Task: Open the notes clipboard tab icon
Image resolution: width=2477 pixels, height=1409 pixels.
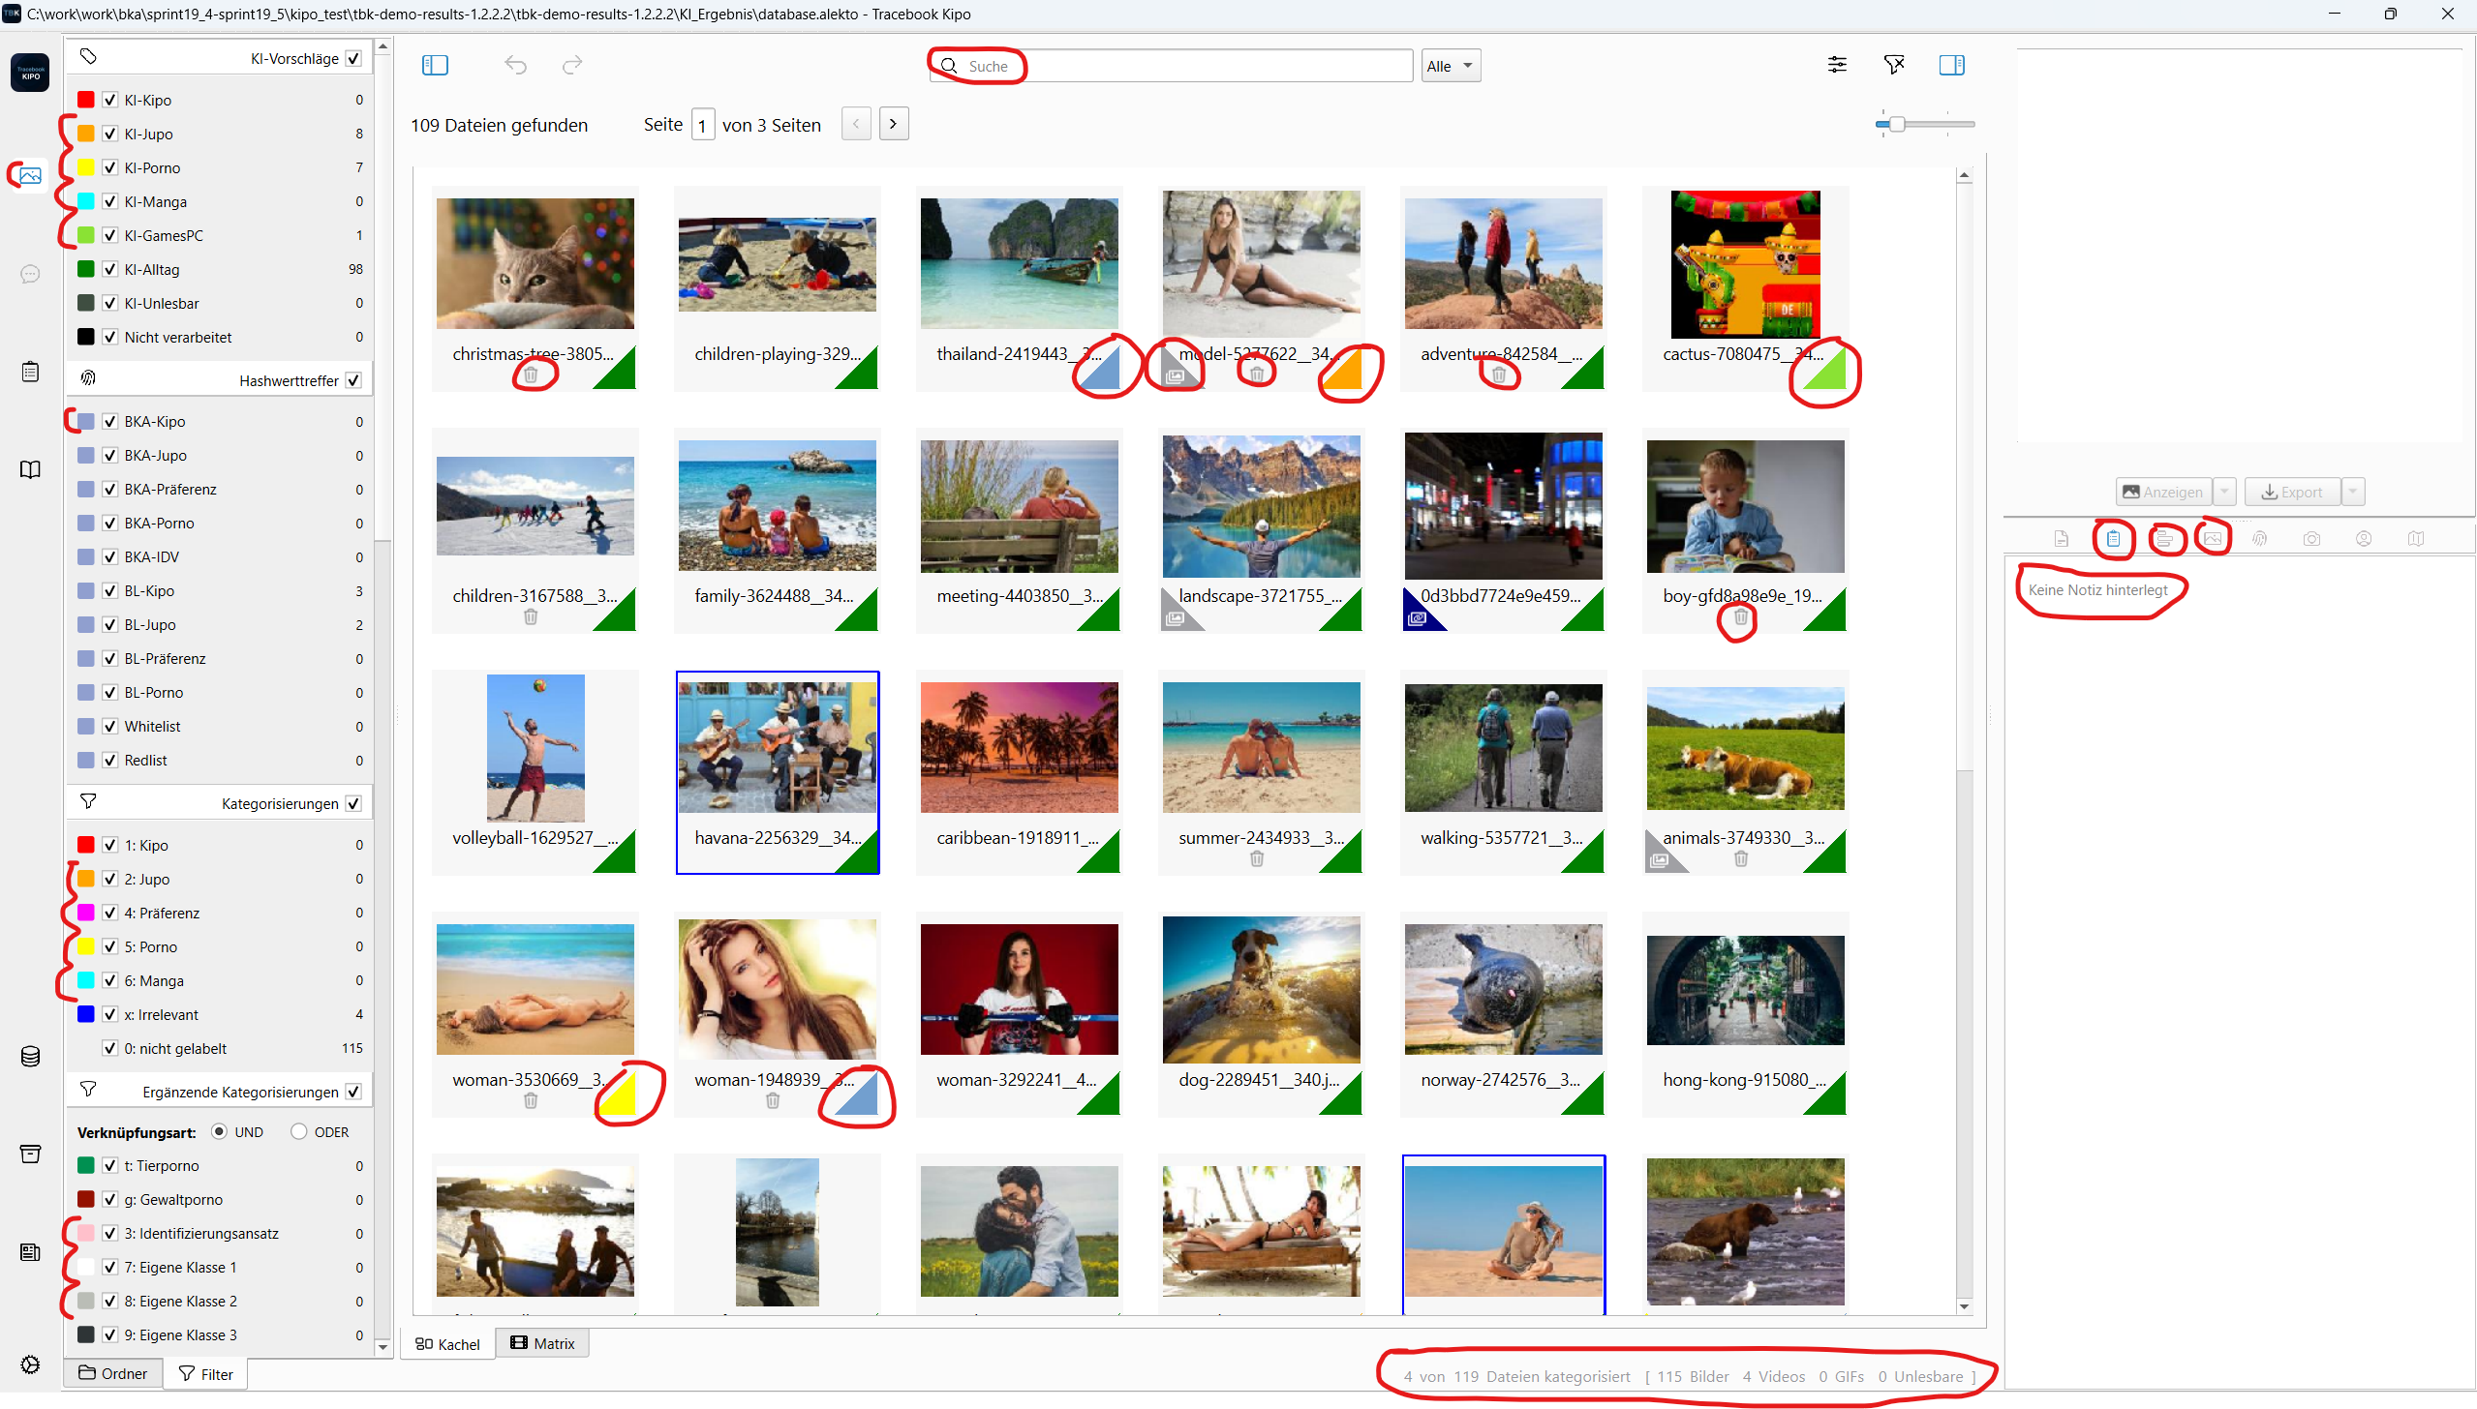Action: pos(2113,539)
